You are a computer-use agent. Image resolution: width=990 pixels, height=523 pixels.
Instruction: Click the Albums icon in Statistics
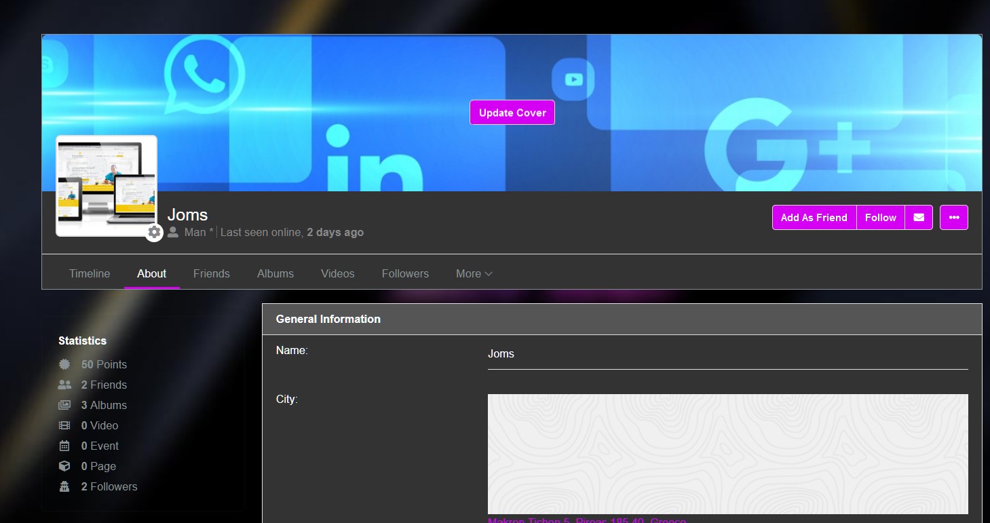64,405
